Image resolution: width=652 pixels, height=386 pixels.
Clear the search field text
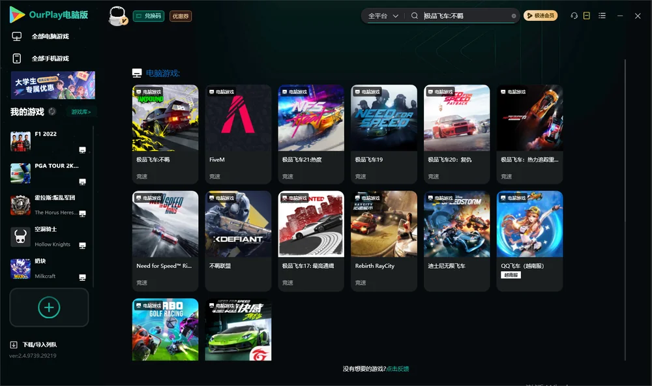514,16
